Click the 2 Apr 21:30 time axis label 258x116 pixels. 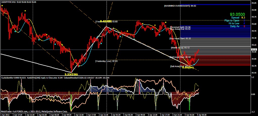[x=103, y=115]
